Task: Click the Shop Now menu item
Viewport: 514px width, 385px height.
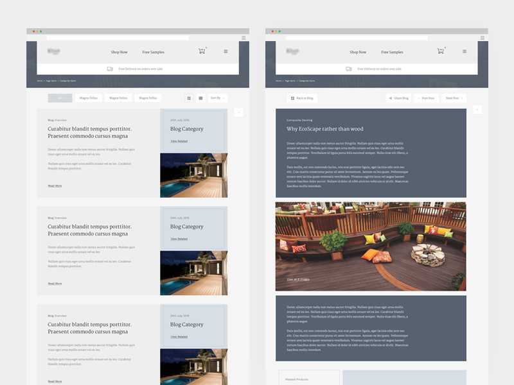Action: (x=120, y=51)
